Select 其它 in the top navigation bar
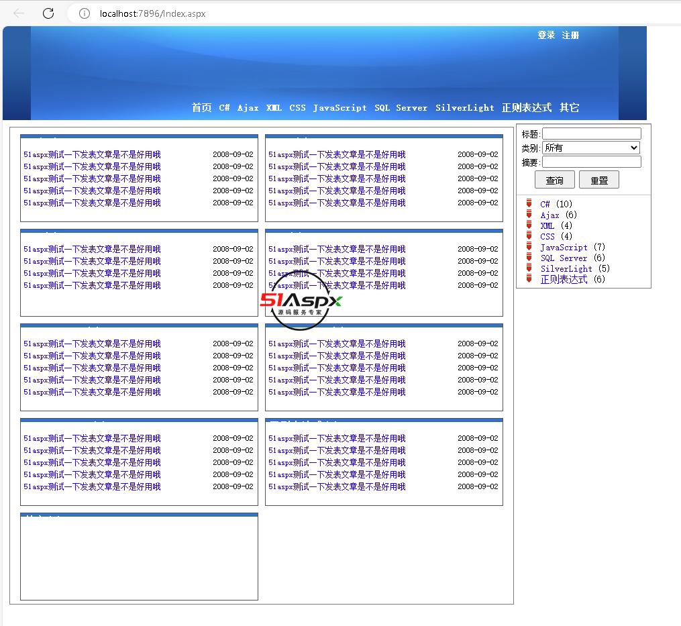Screen dimensions: 681x626 [570, 107]
